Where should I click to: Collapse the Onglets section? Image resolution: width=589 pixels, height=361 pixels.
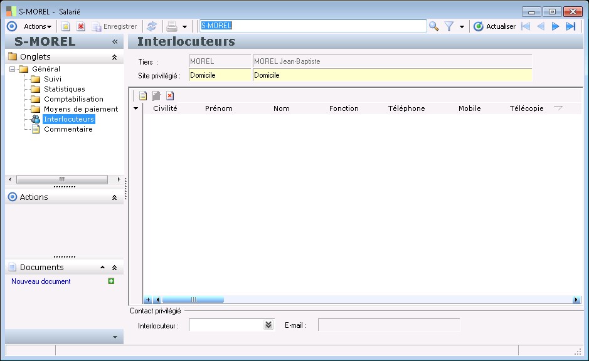(x=115, y=57)
